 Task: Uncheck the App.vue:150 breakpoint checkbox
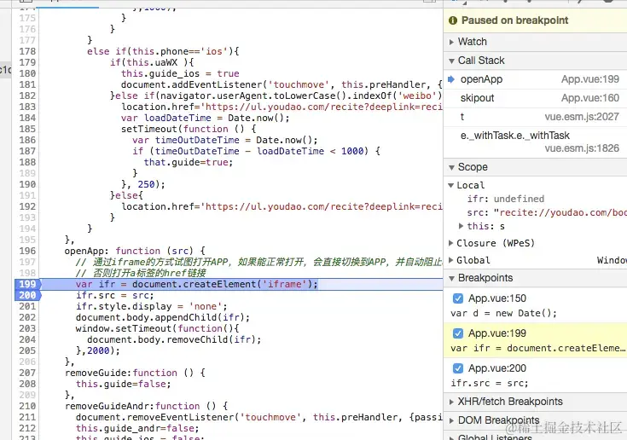pos(458,298)
